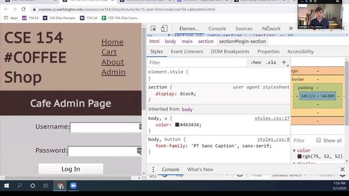Select section in the breadcrumb
Screen dimensions: 349x196
click(x=206, y=41)
